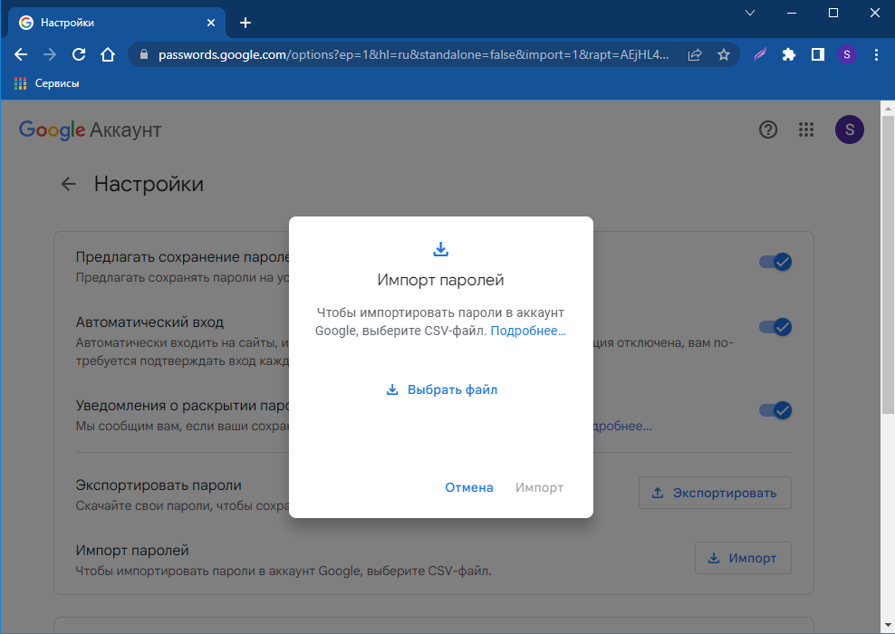Image resolution: width=895 pixels, height=634 pixels.
Task: Open the Extensions puzzle icon
Action: pyautogui.click(x=789, y=54)
